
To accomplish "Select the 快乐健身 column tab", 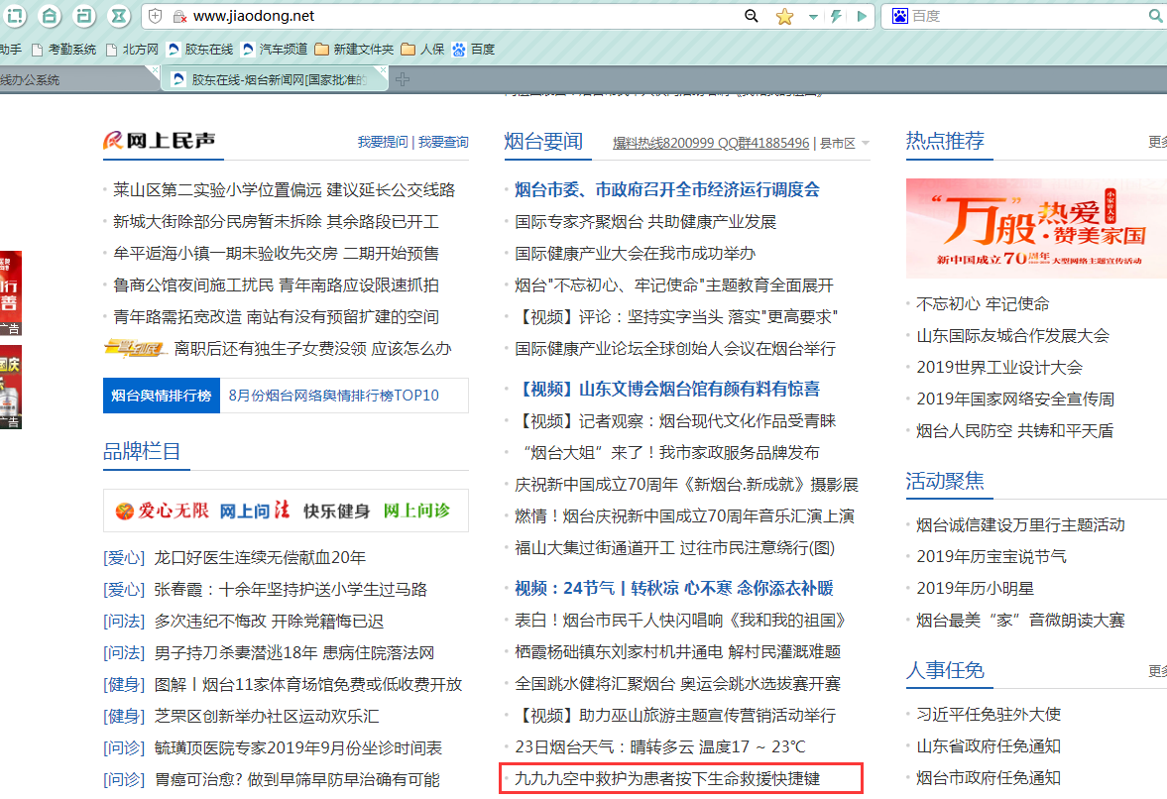I will point(336,511).
